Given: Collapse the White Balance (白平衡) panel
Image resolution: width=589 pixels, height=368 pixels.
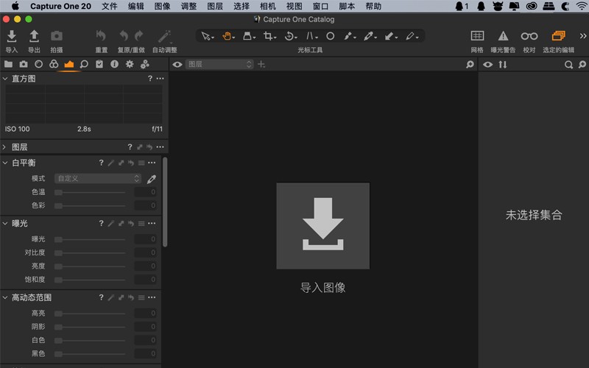Looking at the screenshot, I should 5,163.
